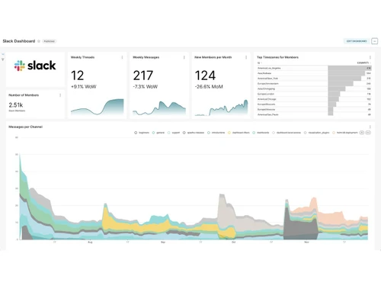381x286 pixels.
Task: Toggle the beginners series in the legend
Action: pyautogui.click(x=142, y=133)
